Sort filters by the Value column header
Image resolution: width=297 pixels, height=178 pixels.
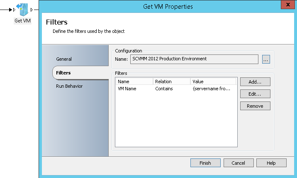pyautogui.click(x=213, y=82)
